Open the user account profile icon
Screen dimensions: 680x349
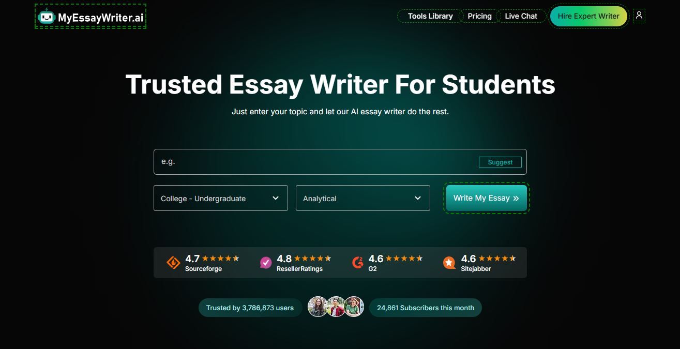tap(639, 16)
